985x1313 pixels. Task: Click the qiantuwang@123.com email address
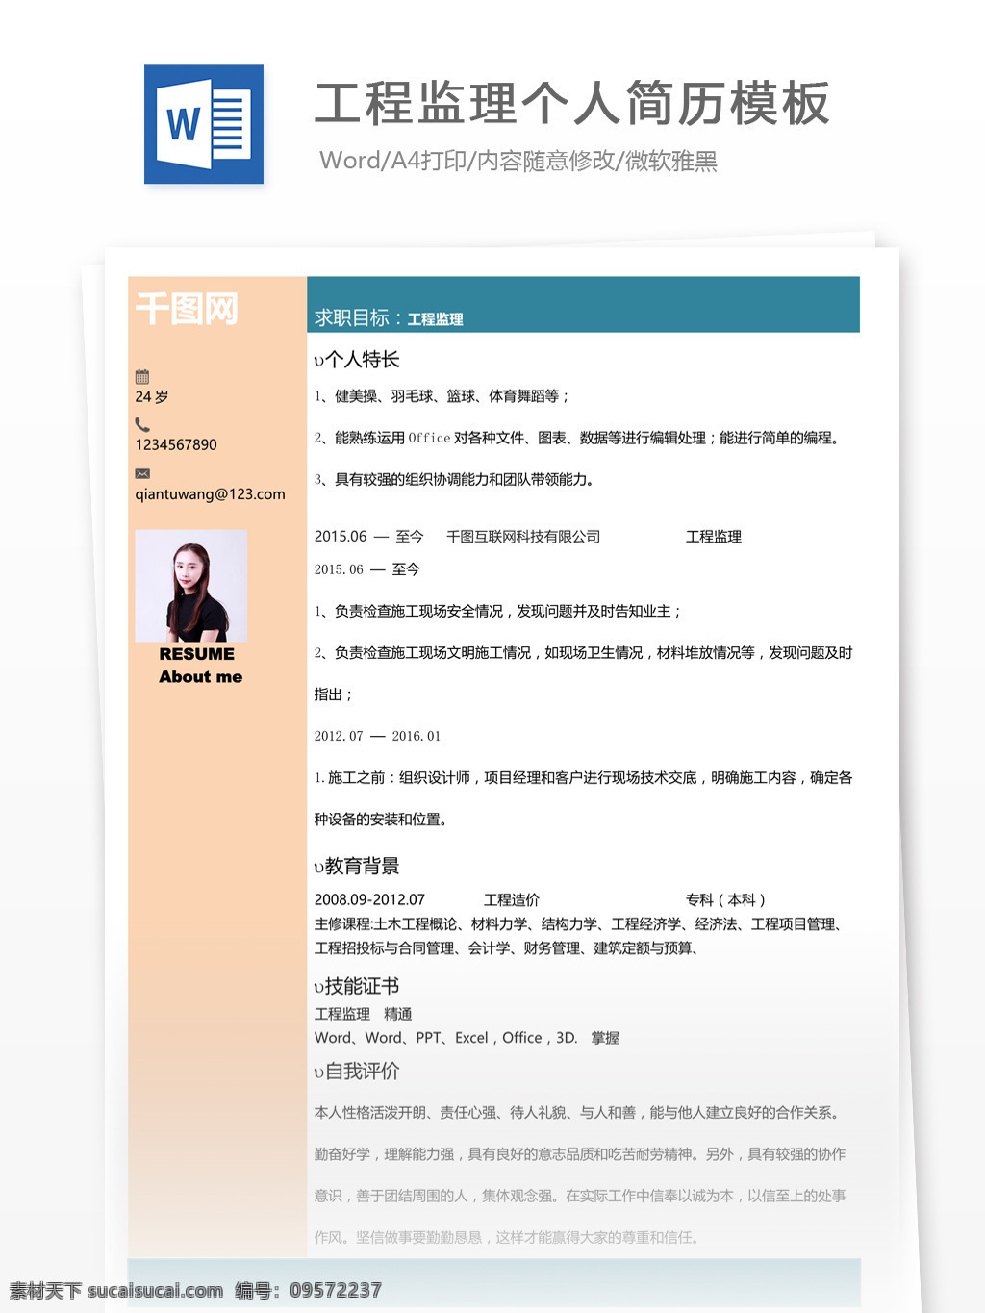[x=210, y=494]
